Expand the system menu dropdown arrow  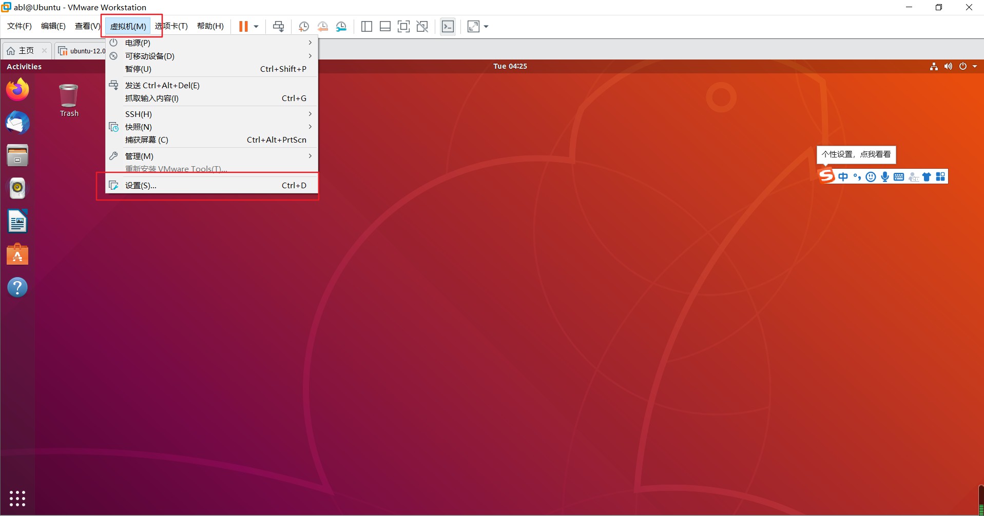pyautogui.click(x=975, y=66)
